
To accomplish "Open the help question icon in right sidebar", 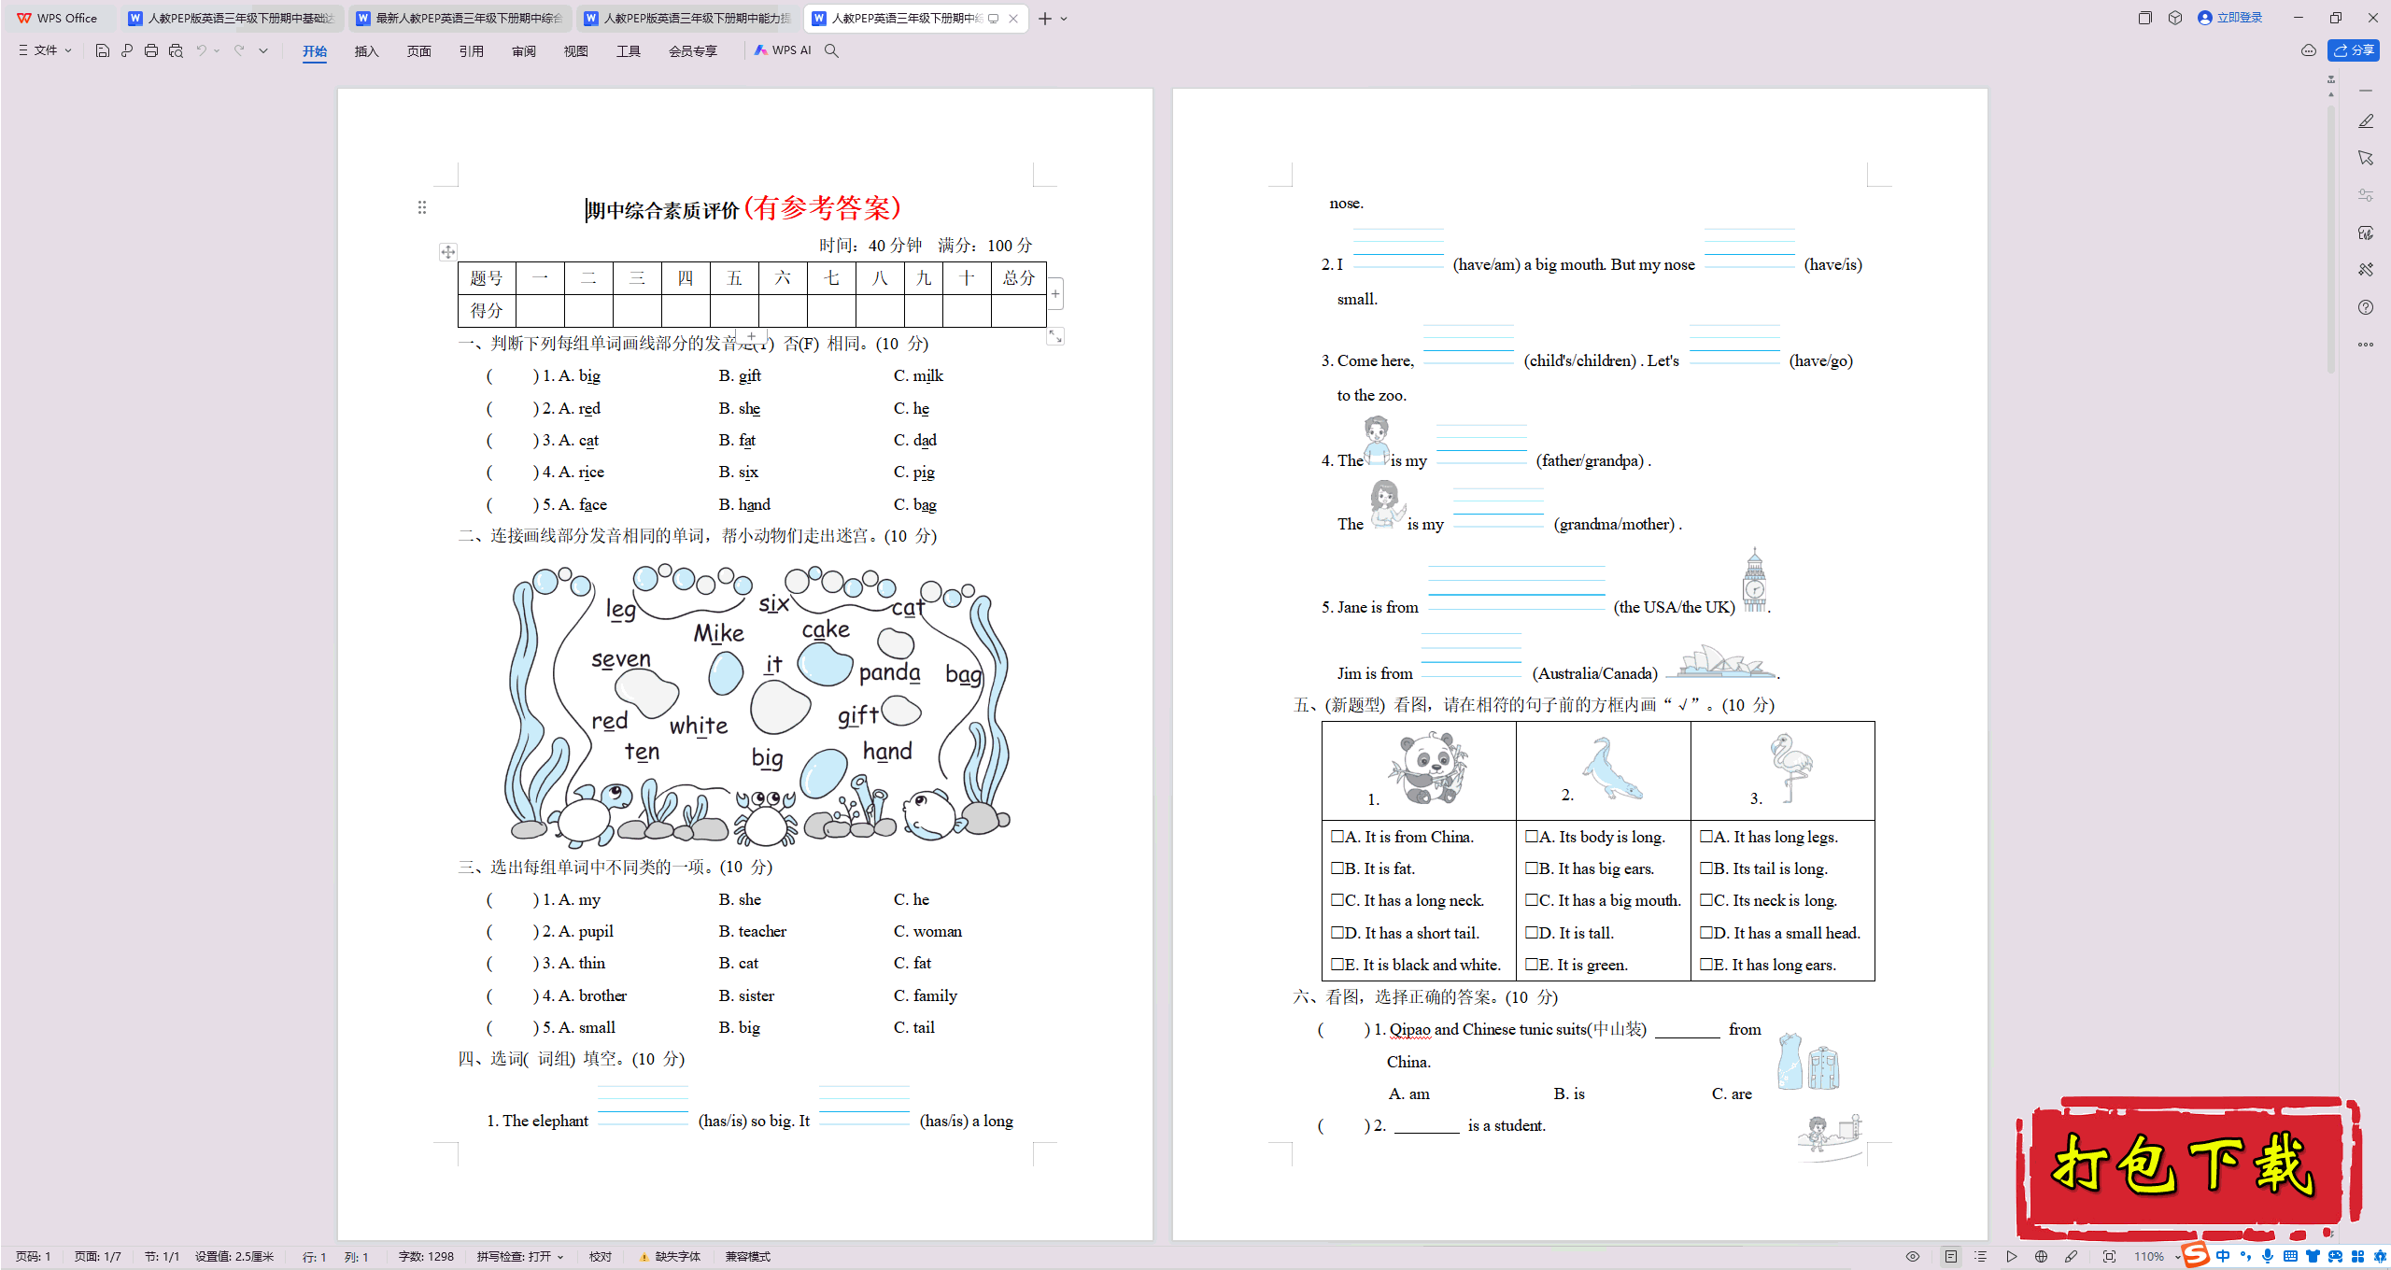I will [2366, 307].
